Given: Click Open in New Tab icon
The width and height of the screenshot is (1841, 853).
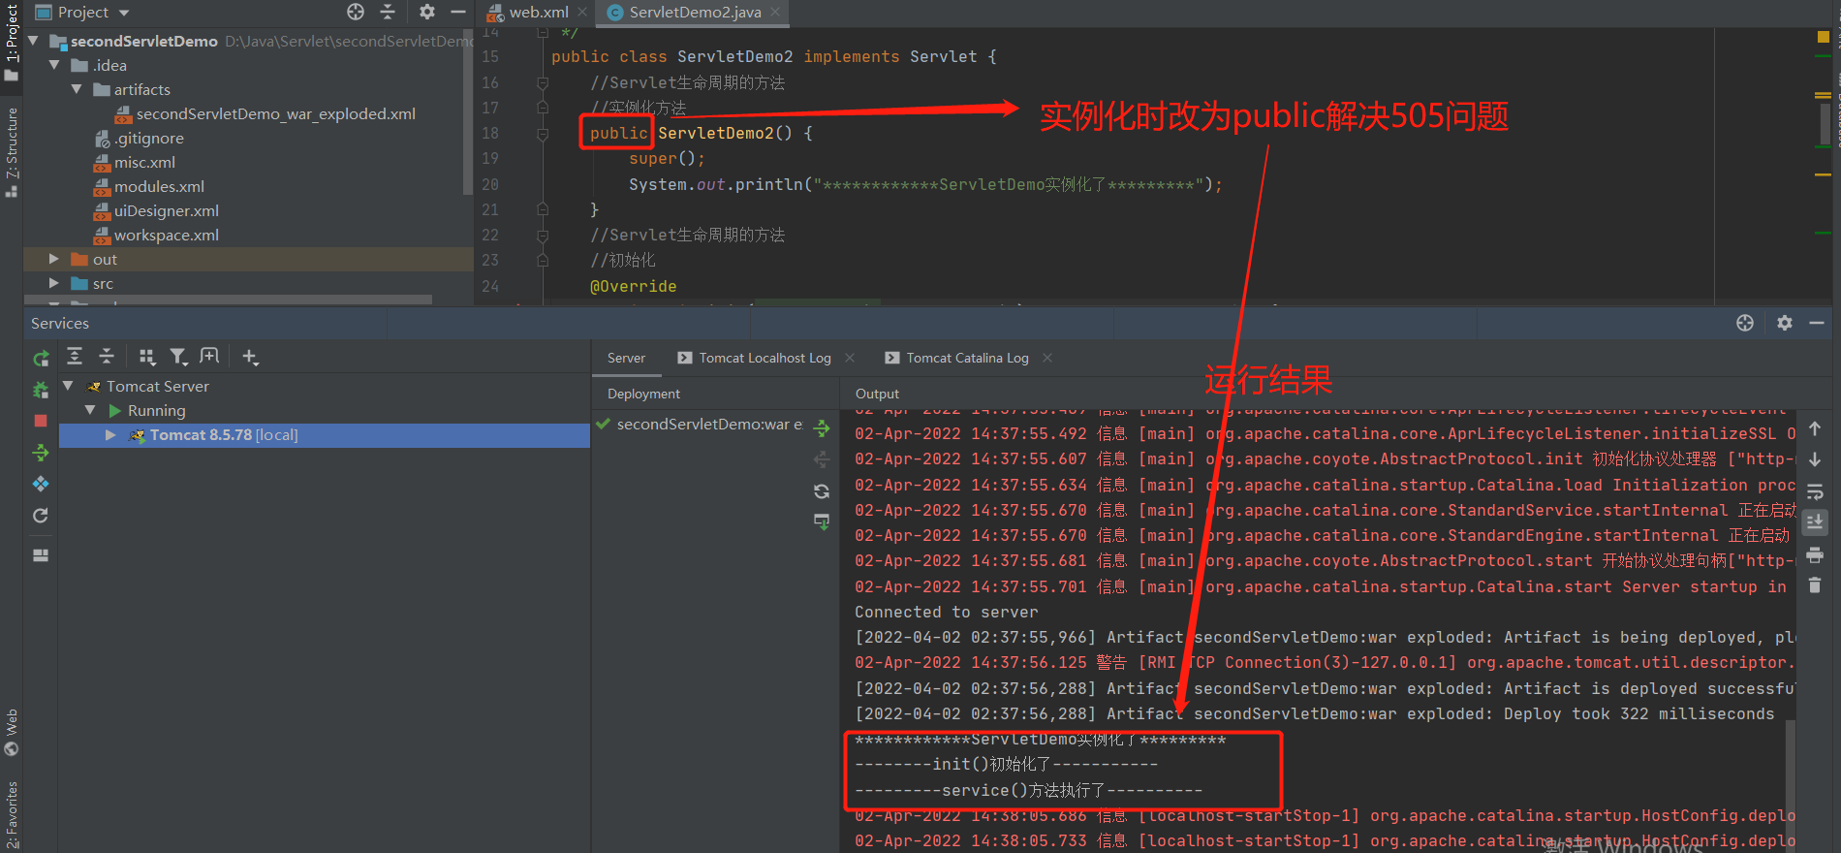Looking at the screenshot, I should click(209, 357).
